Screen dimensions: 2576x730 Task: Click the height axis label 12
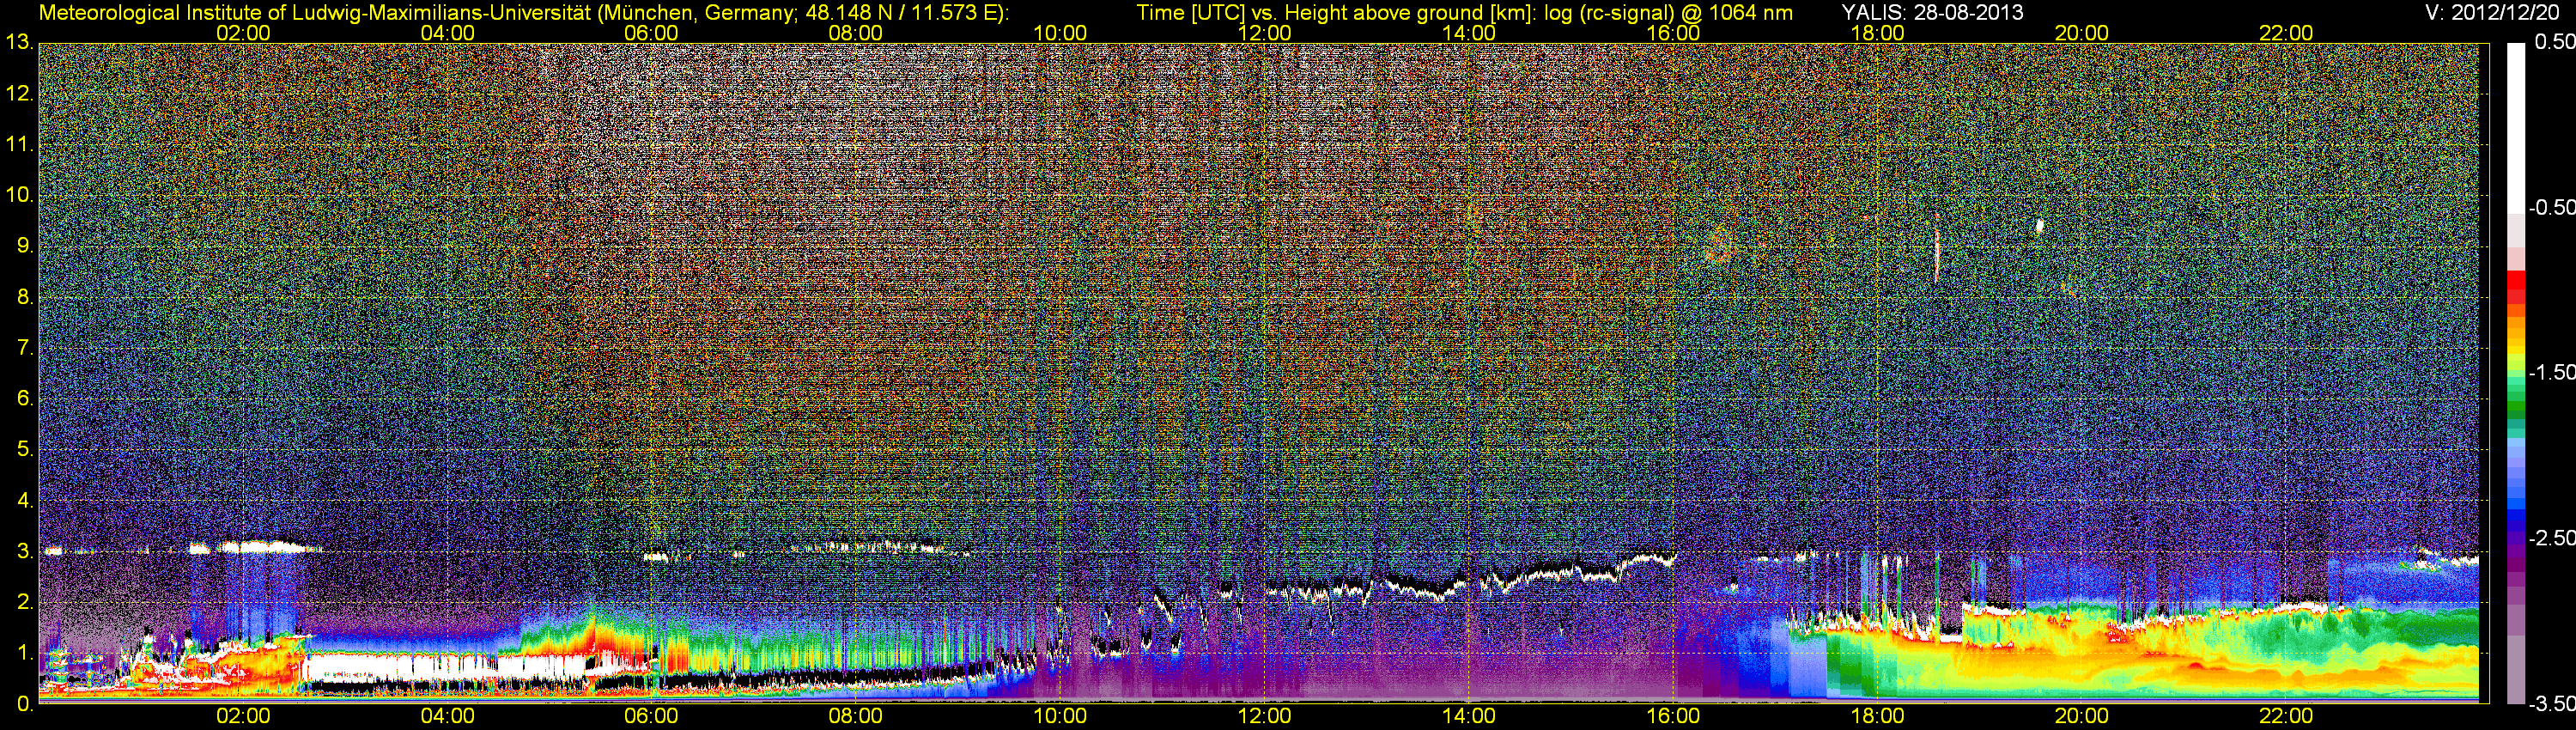tap(19, 93)
